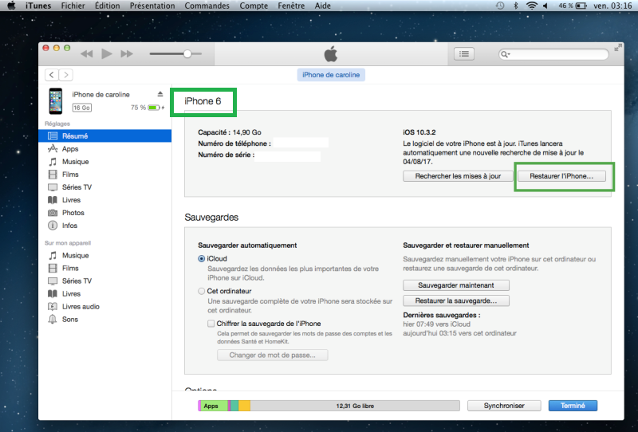This screenshot has width=638, height=432.
Task: Click the Apps segment of storage bar
Action: (x=214, y=406)
